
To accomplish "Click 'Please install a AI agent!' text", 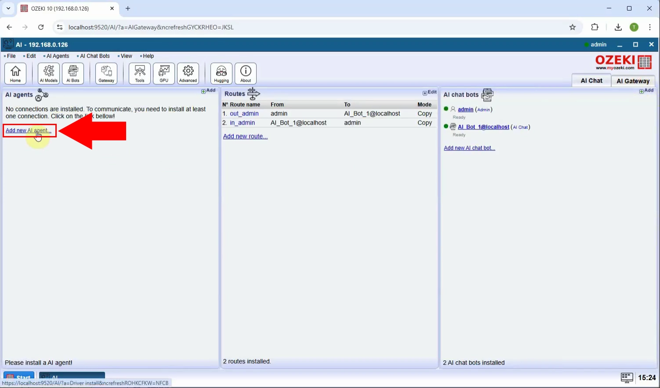I will pos(39,363).
